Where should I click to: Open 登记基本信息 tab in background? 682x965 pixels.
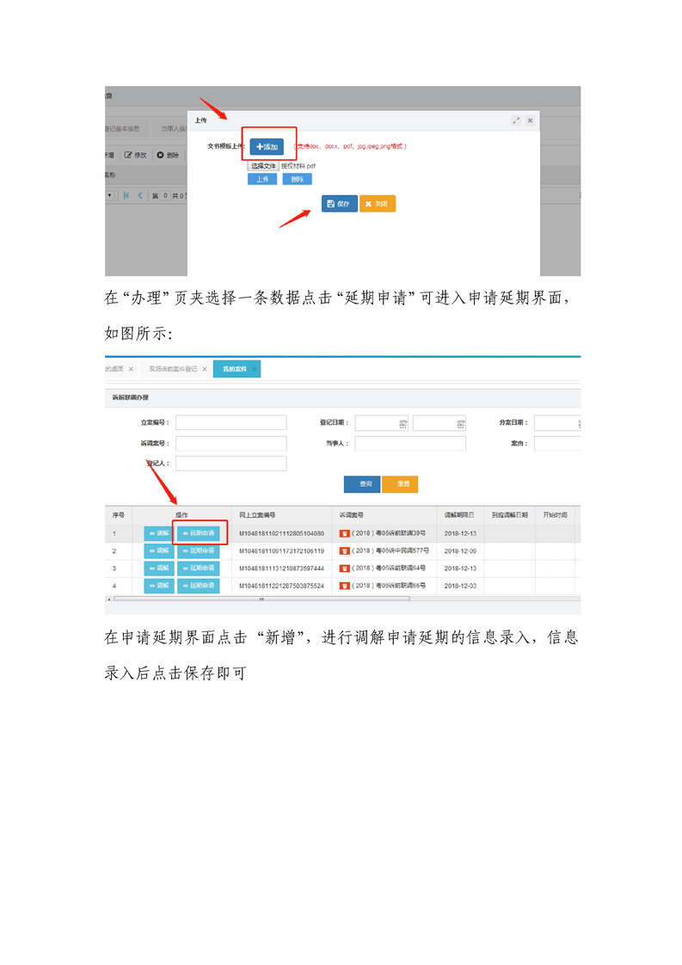[x=123, y=129]
